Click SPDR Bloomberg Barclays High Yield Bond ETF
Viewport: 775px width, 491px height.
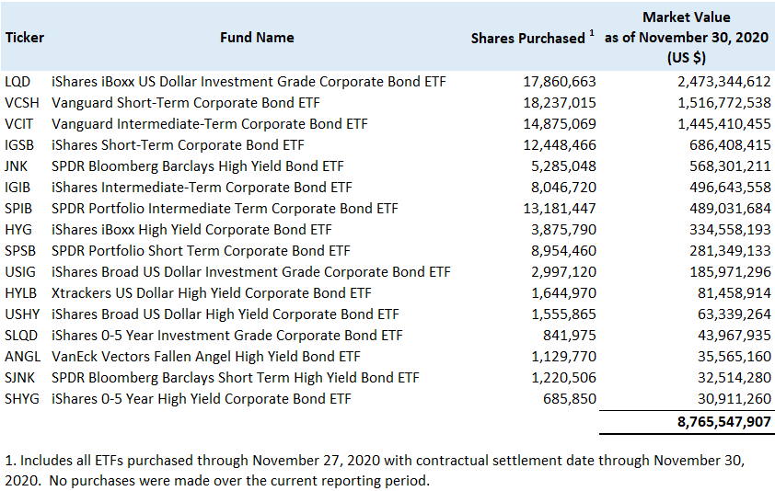[x=197, y=166]
